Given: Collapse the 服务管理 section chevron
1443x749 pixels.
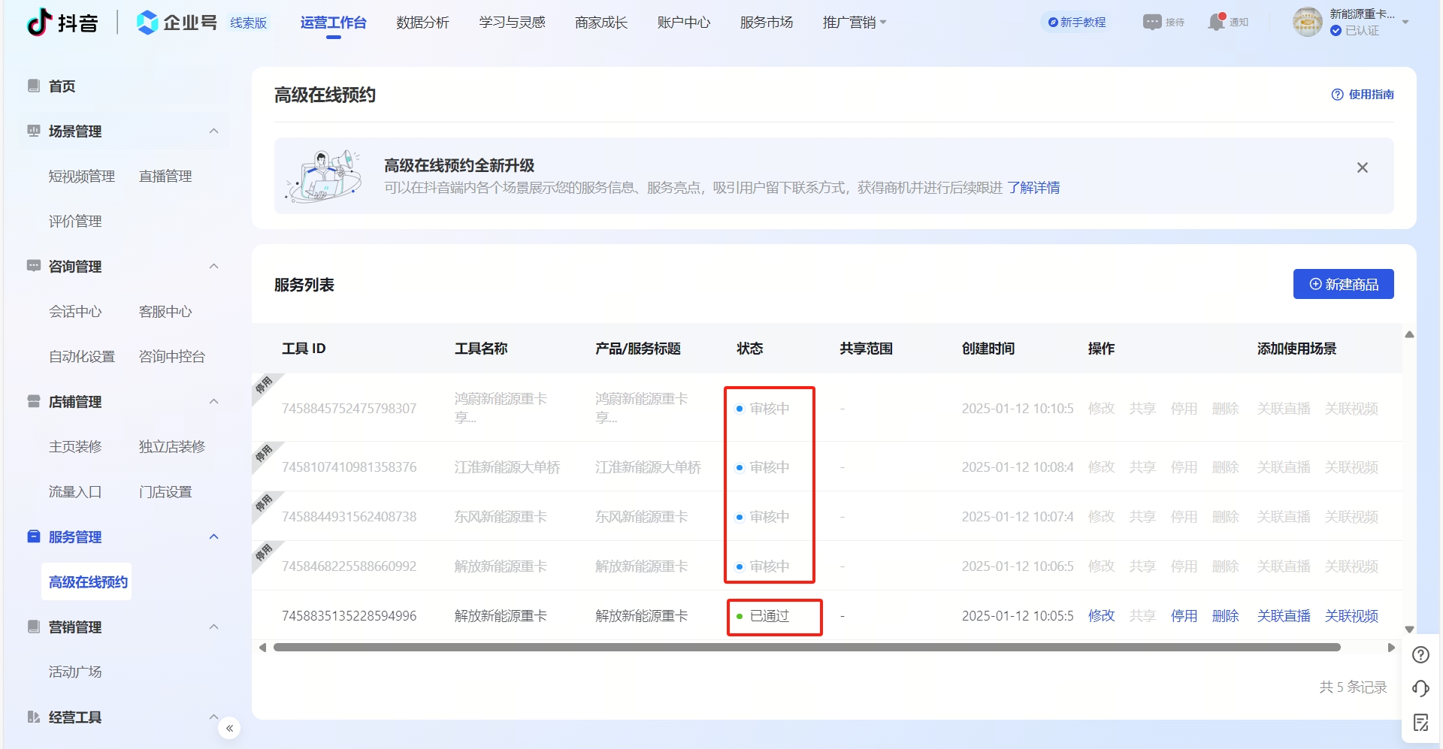Looking at the screenshot, I should pos(213,536).
